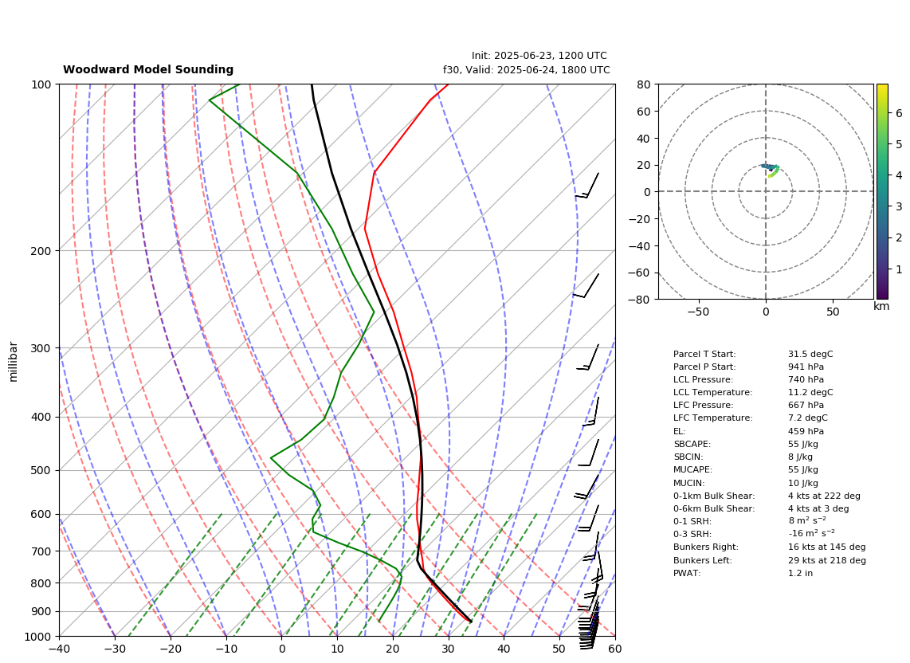Click the SBCAPE value 55 J/kg
Image resolution: width=910 pixels, height=663 pixels.
point(803,444)
